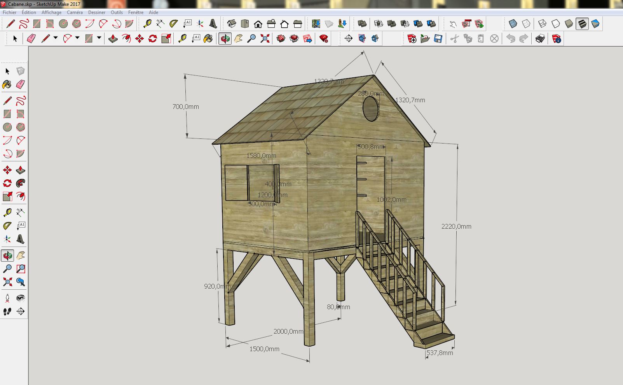This screenshot has width=623, height=385.
Task: Enable the Monochrome face style
Action: click(595, 24)
